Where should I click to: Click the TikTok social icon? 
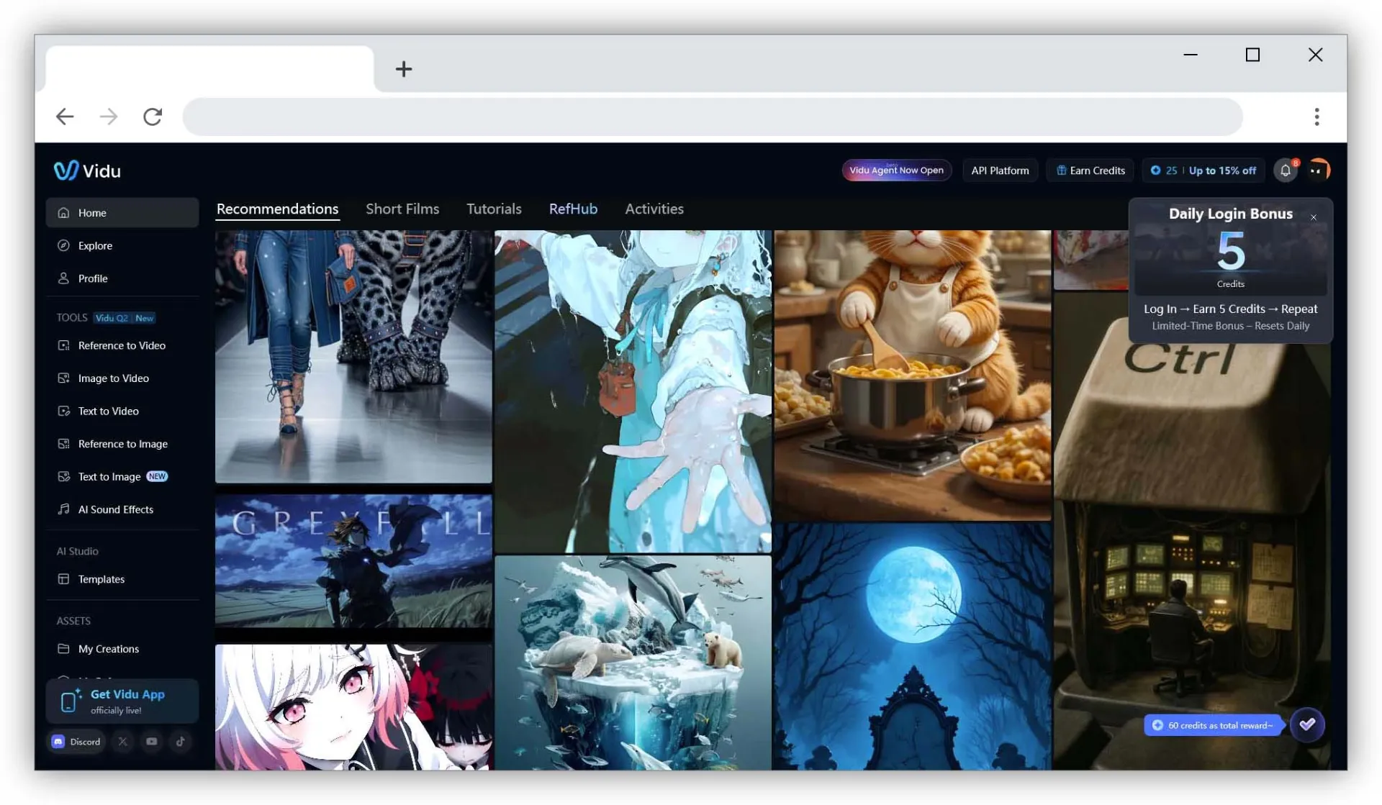181,742
